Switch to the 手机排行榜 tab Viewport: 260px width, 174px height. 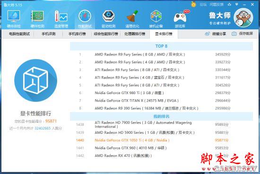click(77, 34)
